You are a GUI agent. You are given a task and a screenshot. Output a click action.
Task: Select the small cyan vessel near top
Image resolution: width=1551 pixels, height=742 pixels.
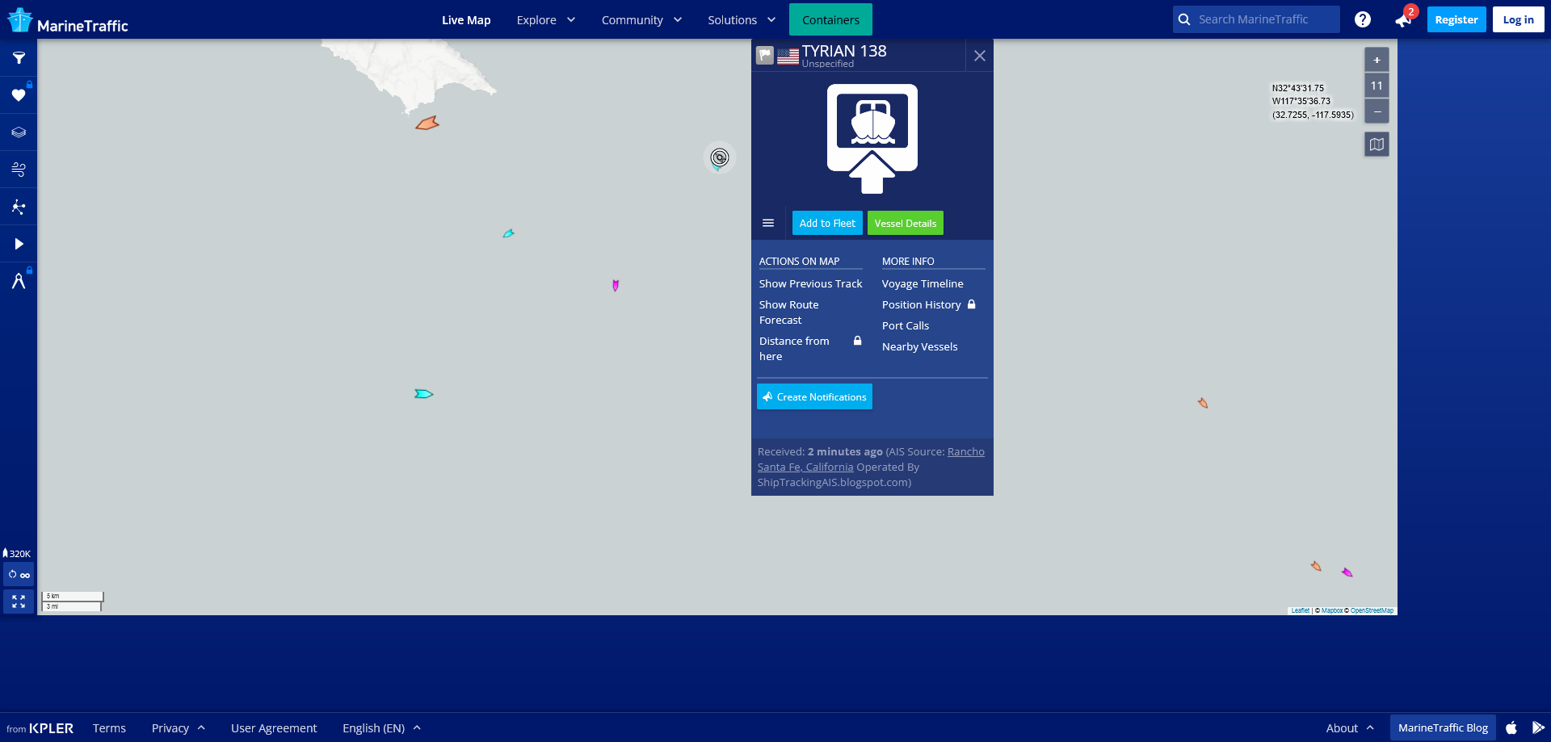pyautogui.click(x=508, y=234)
